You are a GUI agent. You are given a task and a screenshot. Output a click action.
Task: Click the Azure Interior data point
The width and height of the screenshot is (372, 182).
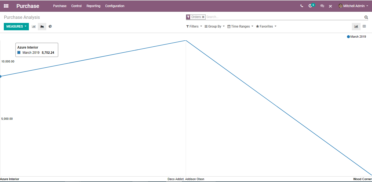coord(0,76)
